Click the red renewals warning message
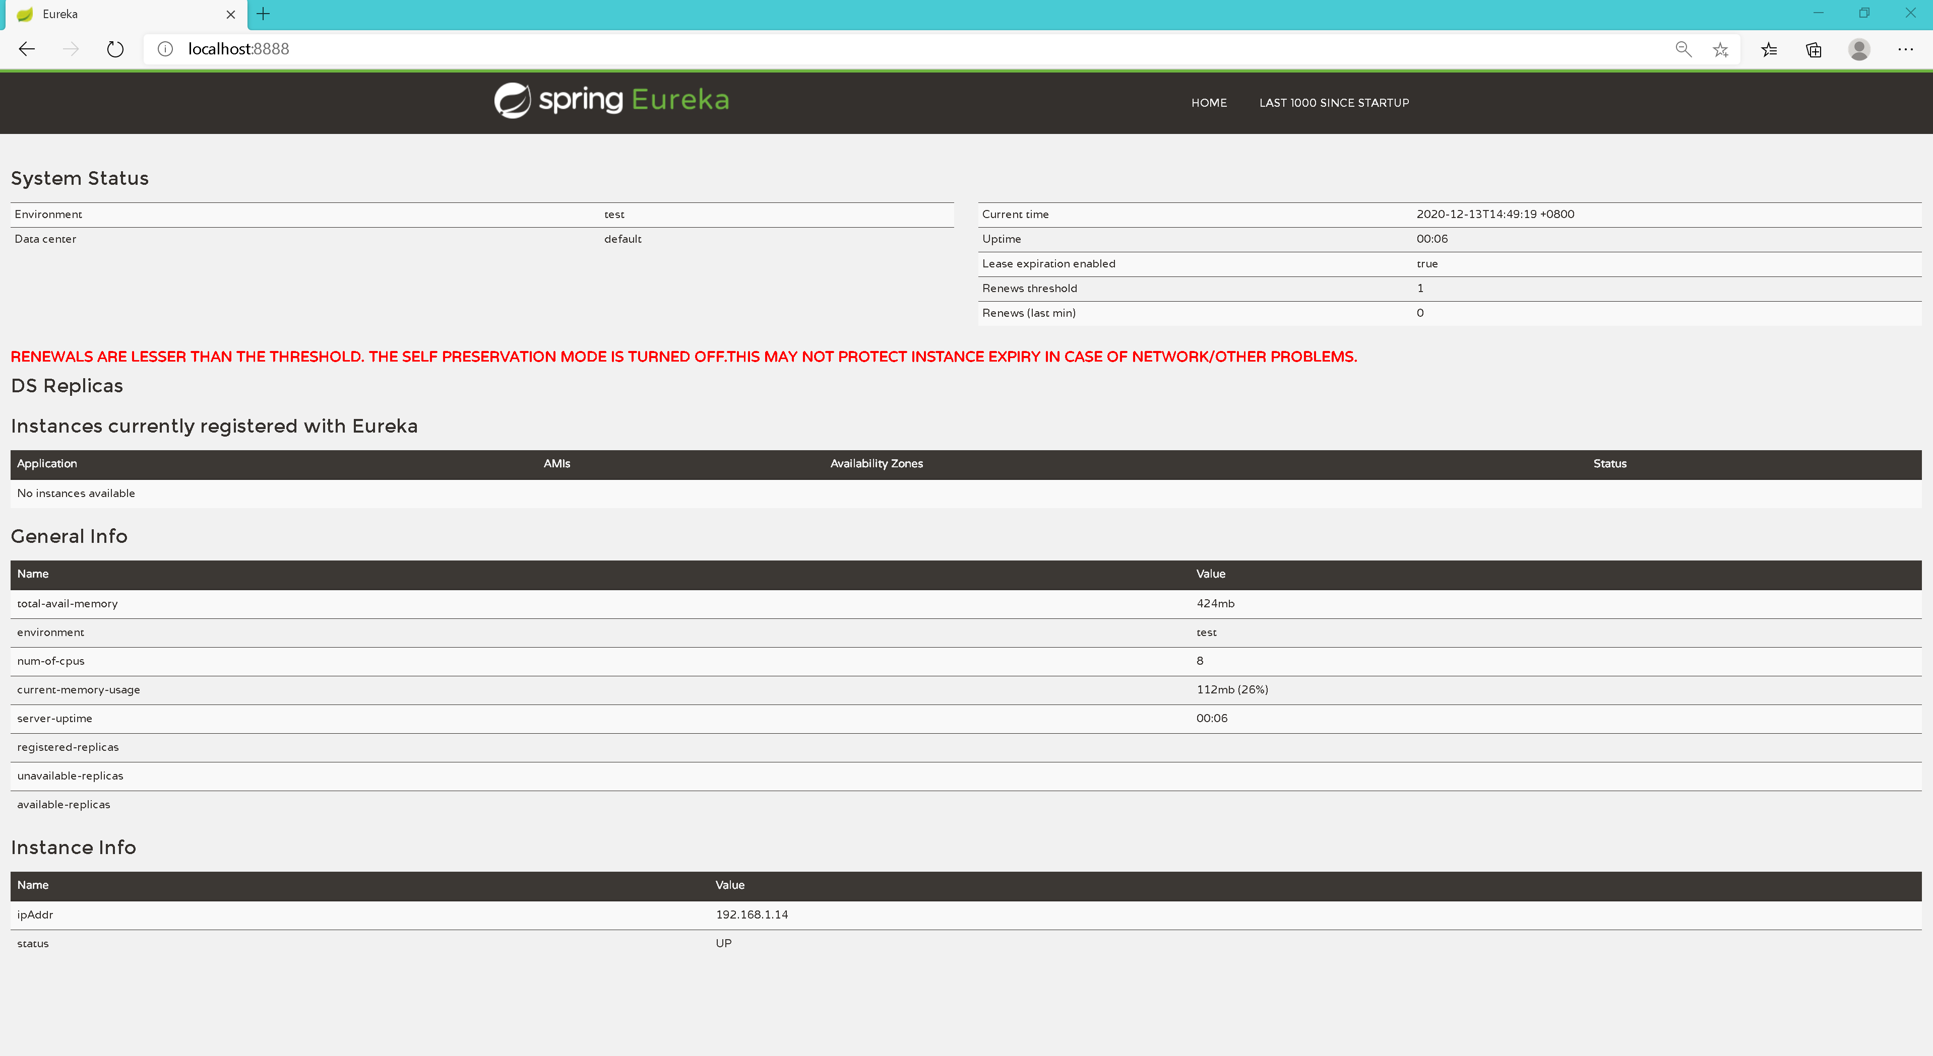 coord(683,357)
